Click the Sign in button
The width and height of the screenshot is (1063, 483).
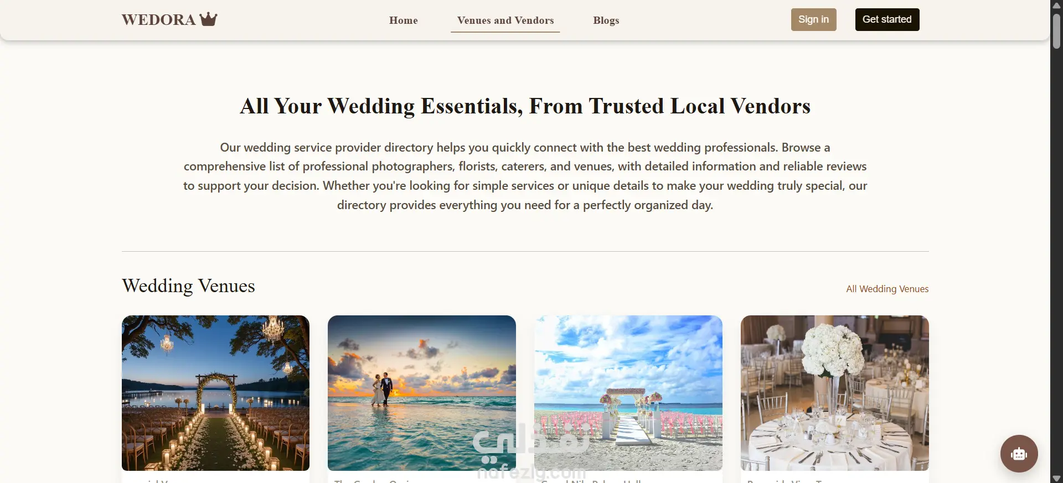pyautogui.click(x=813, y=19)
